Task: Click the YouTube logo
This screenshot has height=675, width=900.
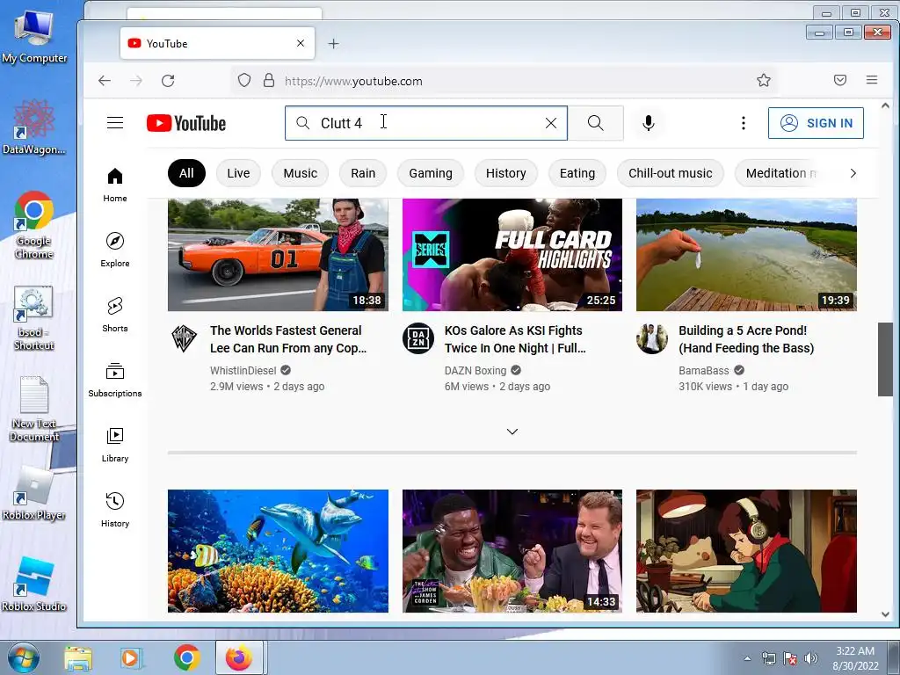Action: [x=186, y=123]
